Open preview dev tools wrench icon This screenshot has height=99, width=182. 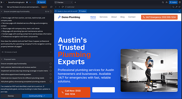(x=176, y=7)
